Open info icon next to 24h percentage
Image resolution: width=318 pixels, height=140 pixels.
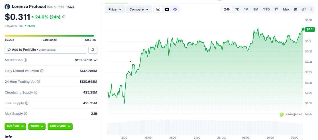[64, 17]
